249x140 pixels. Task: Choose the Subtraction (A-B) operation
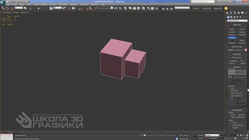[x=230, y=93]
